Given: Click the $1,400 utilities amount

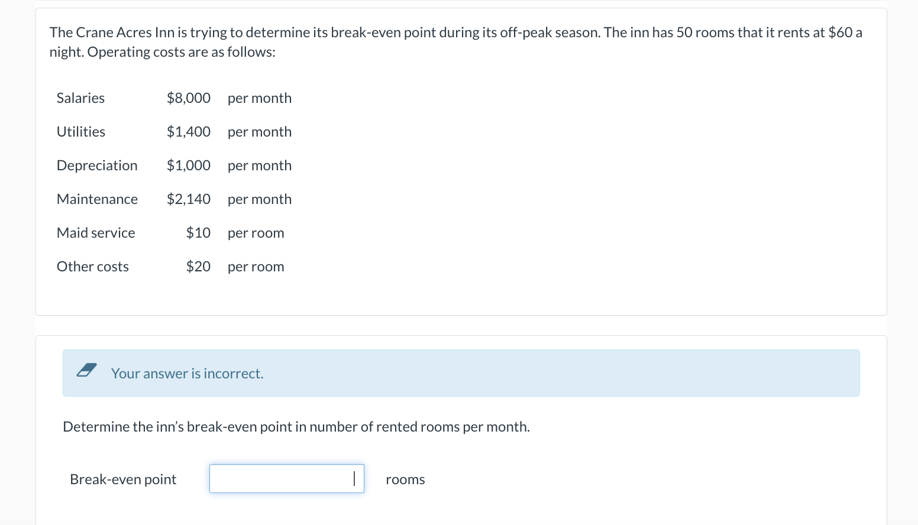Looking at the screenshot, I should coord(189,132).
